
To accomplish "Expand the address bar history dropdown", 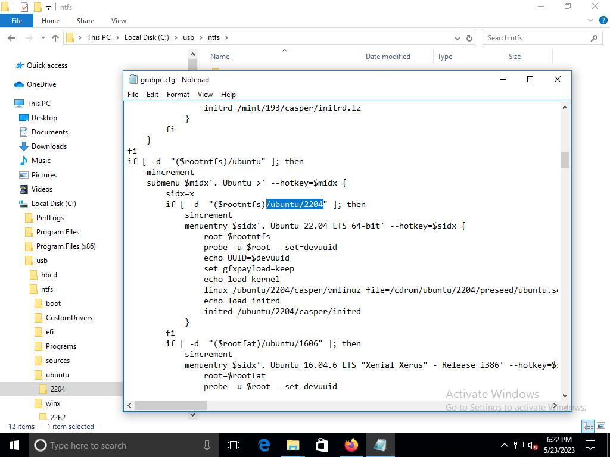I will (x=457, y=38).
